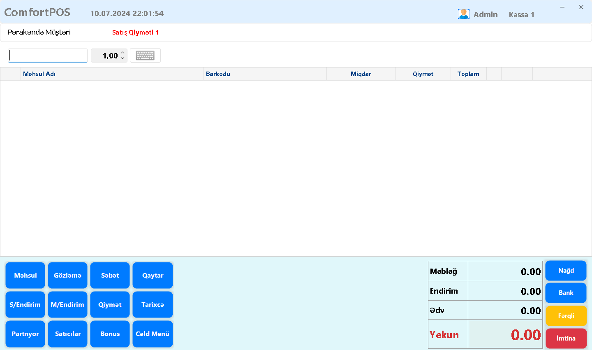
Task: Cancel the sale with İmtina
Action: [x=566, y=338]
